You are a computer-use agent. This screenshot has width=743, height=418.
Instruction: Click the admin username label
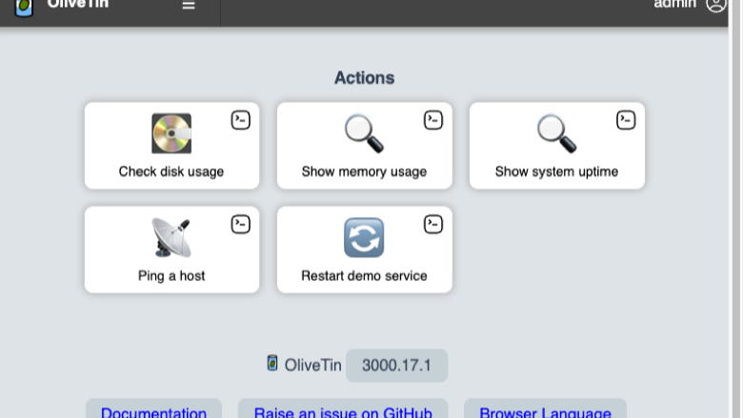tap(674, 4)
